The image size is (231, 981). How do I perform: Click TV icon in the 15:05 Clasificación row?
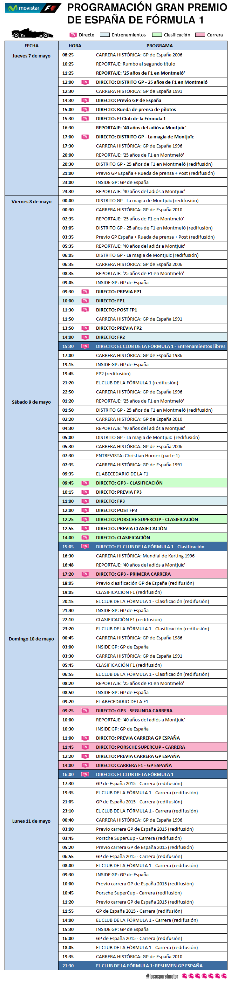(x=85, y=547)
